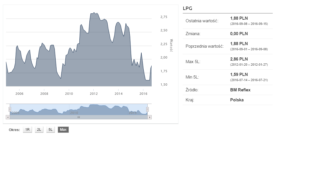Image resolution: width=329 pixels, height=185 pixels.
Task: Switch chart range to 2L
Action: point(39,130)
